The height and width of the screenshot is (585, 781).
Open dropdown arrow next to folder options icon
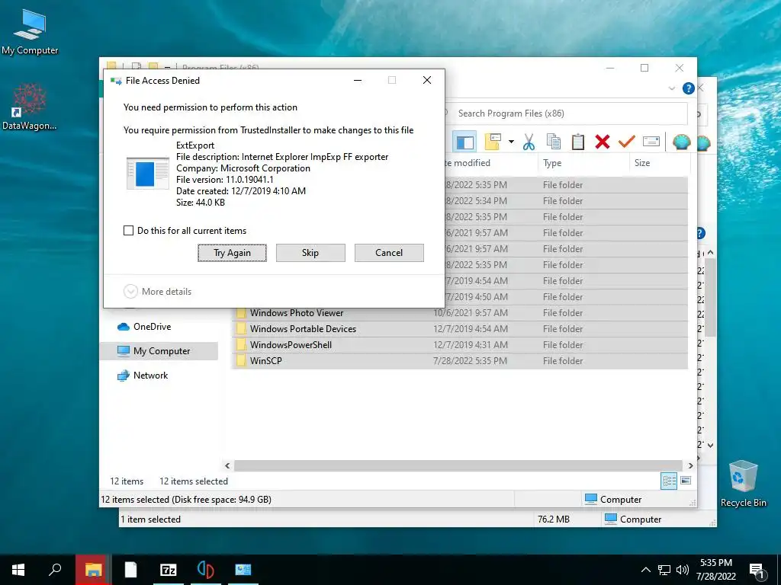point(511,142)
